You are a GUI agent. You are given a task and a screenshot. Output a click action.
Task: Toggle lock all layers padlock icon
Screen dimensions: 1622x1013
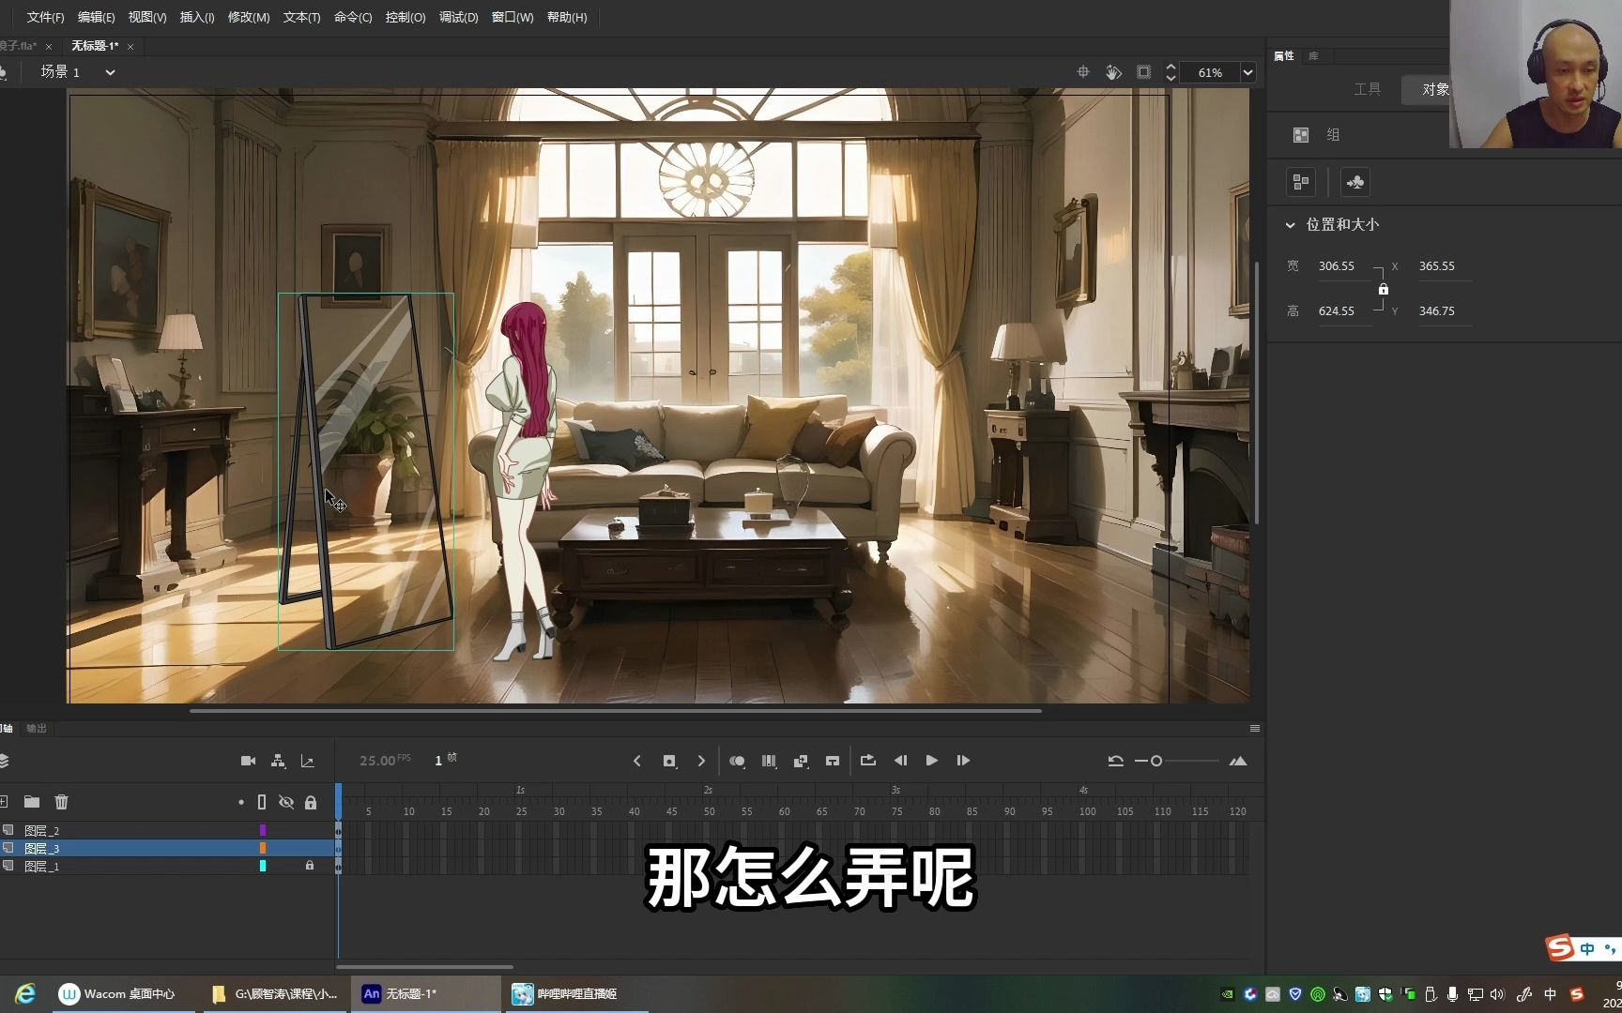pyautogui.click(x=311, y=802)
